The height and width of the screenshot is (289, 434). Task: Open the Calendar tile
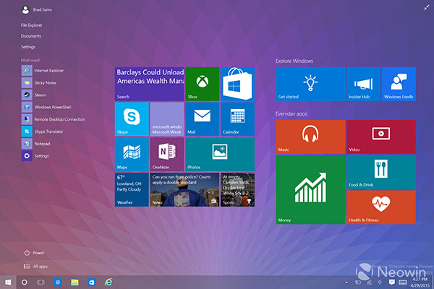(237, 119)
